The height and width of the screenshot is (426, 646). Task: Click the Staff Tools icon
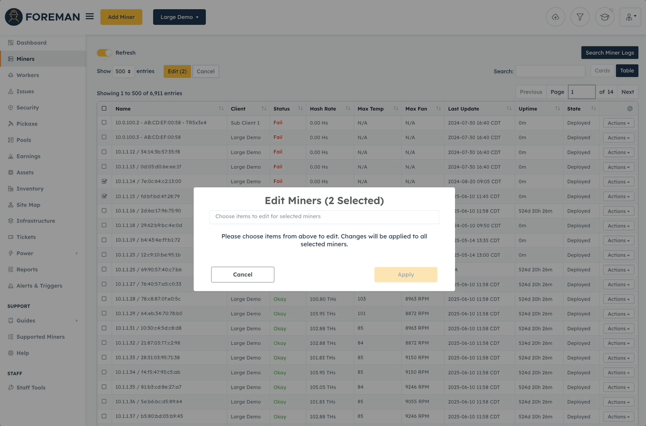pyautogui.click(x=11, y=388)
